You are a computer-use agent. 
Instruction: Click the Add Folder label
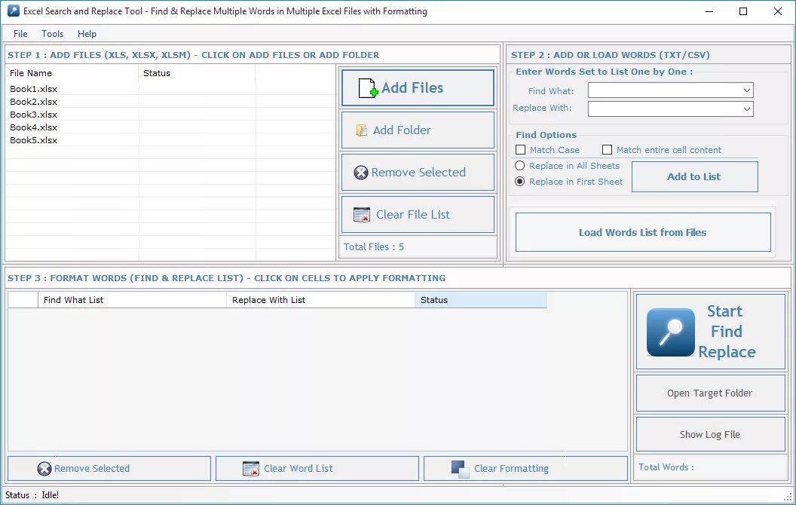click(x=402, y=130)
